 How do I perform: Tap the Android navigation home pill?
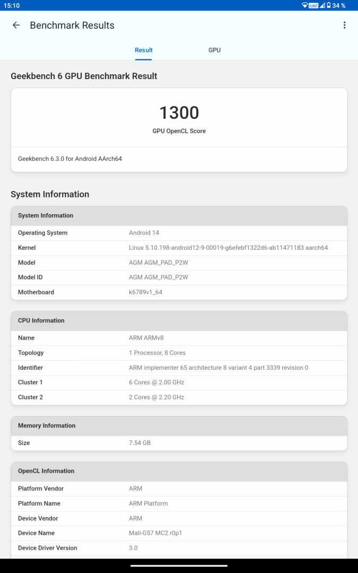tap(179, 566)
